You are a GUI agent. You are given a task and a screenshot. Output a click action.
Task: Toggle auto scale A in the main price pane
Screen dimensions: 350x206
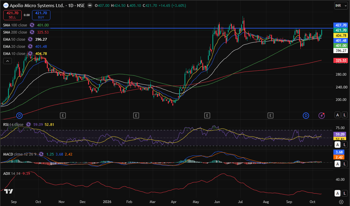click(338, 115)
